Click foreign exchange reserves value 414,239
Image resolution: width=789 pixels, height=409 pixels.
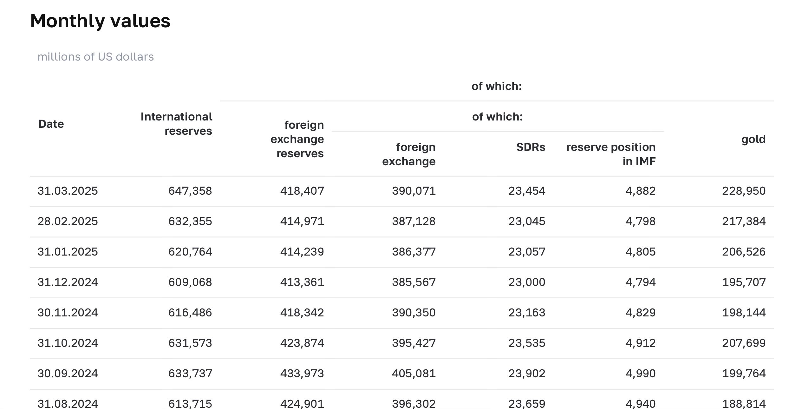pos(302,252)
